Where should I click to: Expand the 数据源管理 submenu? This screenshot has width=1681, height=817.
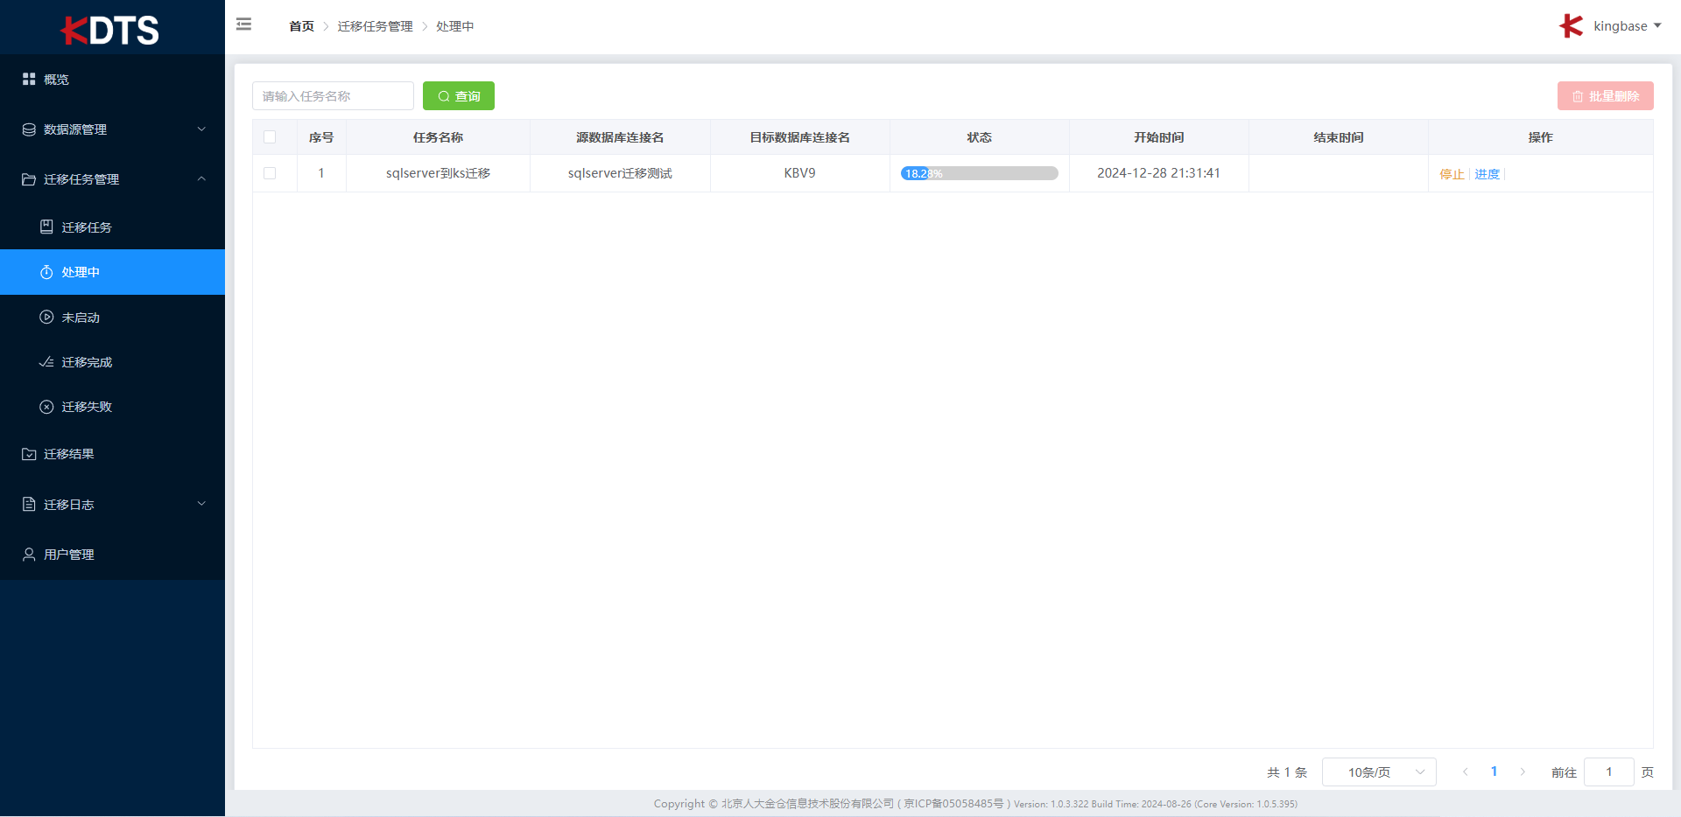(x=112, y=129)
